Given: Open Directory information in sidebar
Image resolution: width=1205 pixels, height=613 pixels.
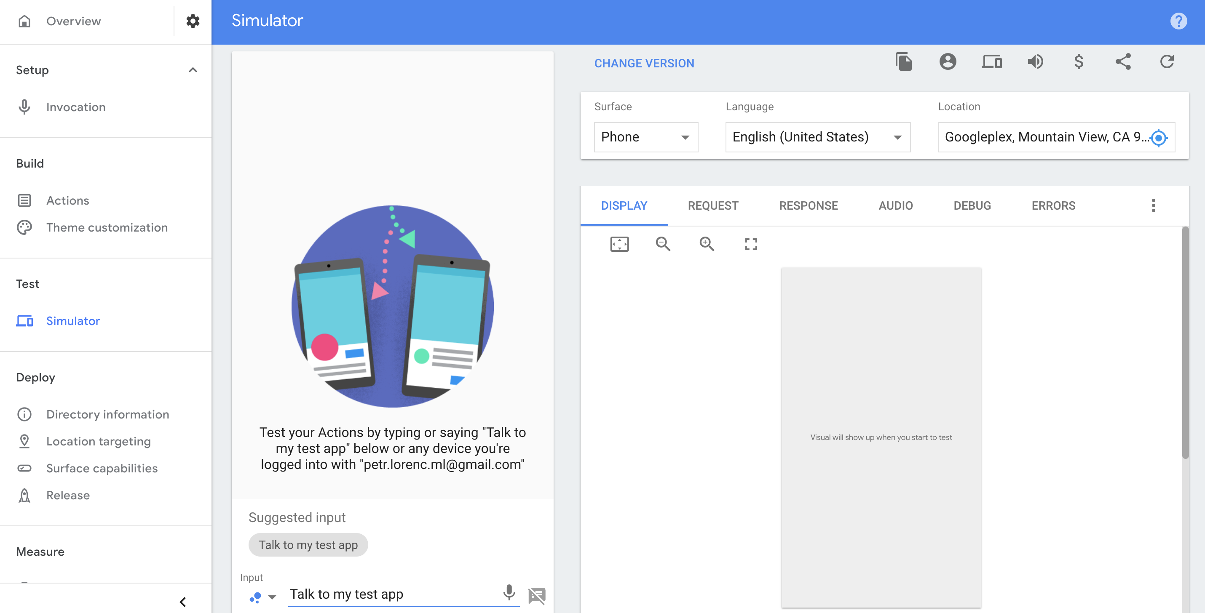Looking at the screenshot, I should click(x=107, y=415).
